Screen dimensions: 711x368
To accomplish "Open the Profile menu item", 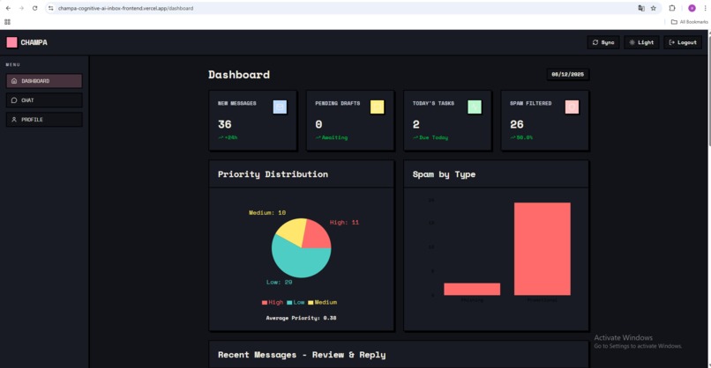I will coord(44,120).
